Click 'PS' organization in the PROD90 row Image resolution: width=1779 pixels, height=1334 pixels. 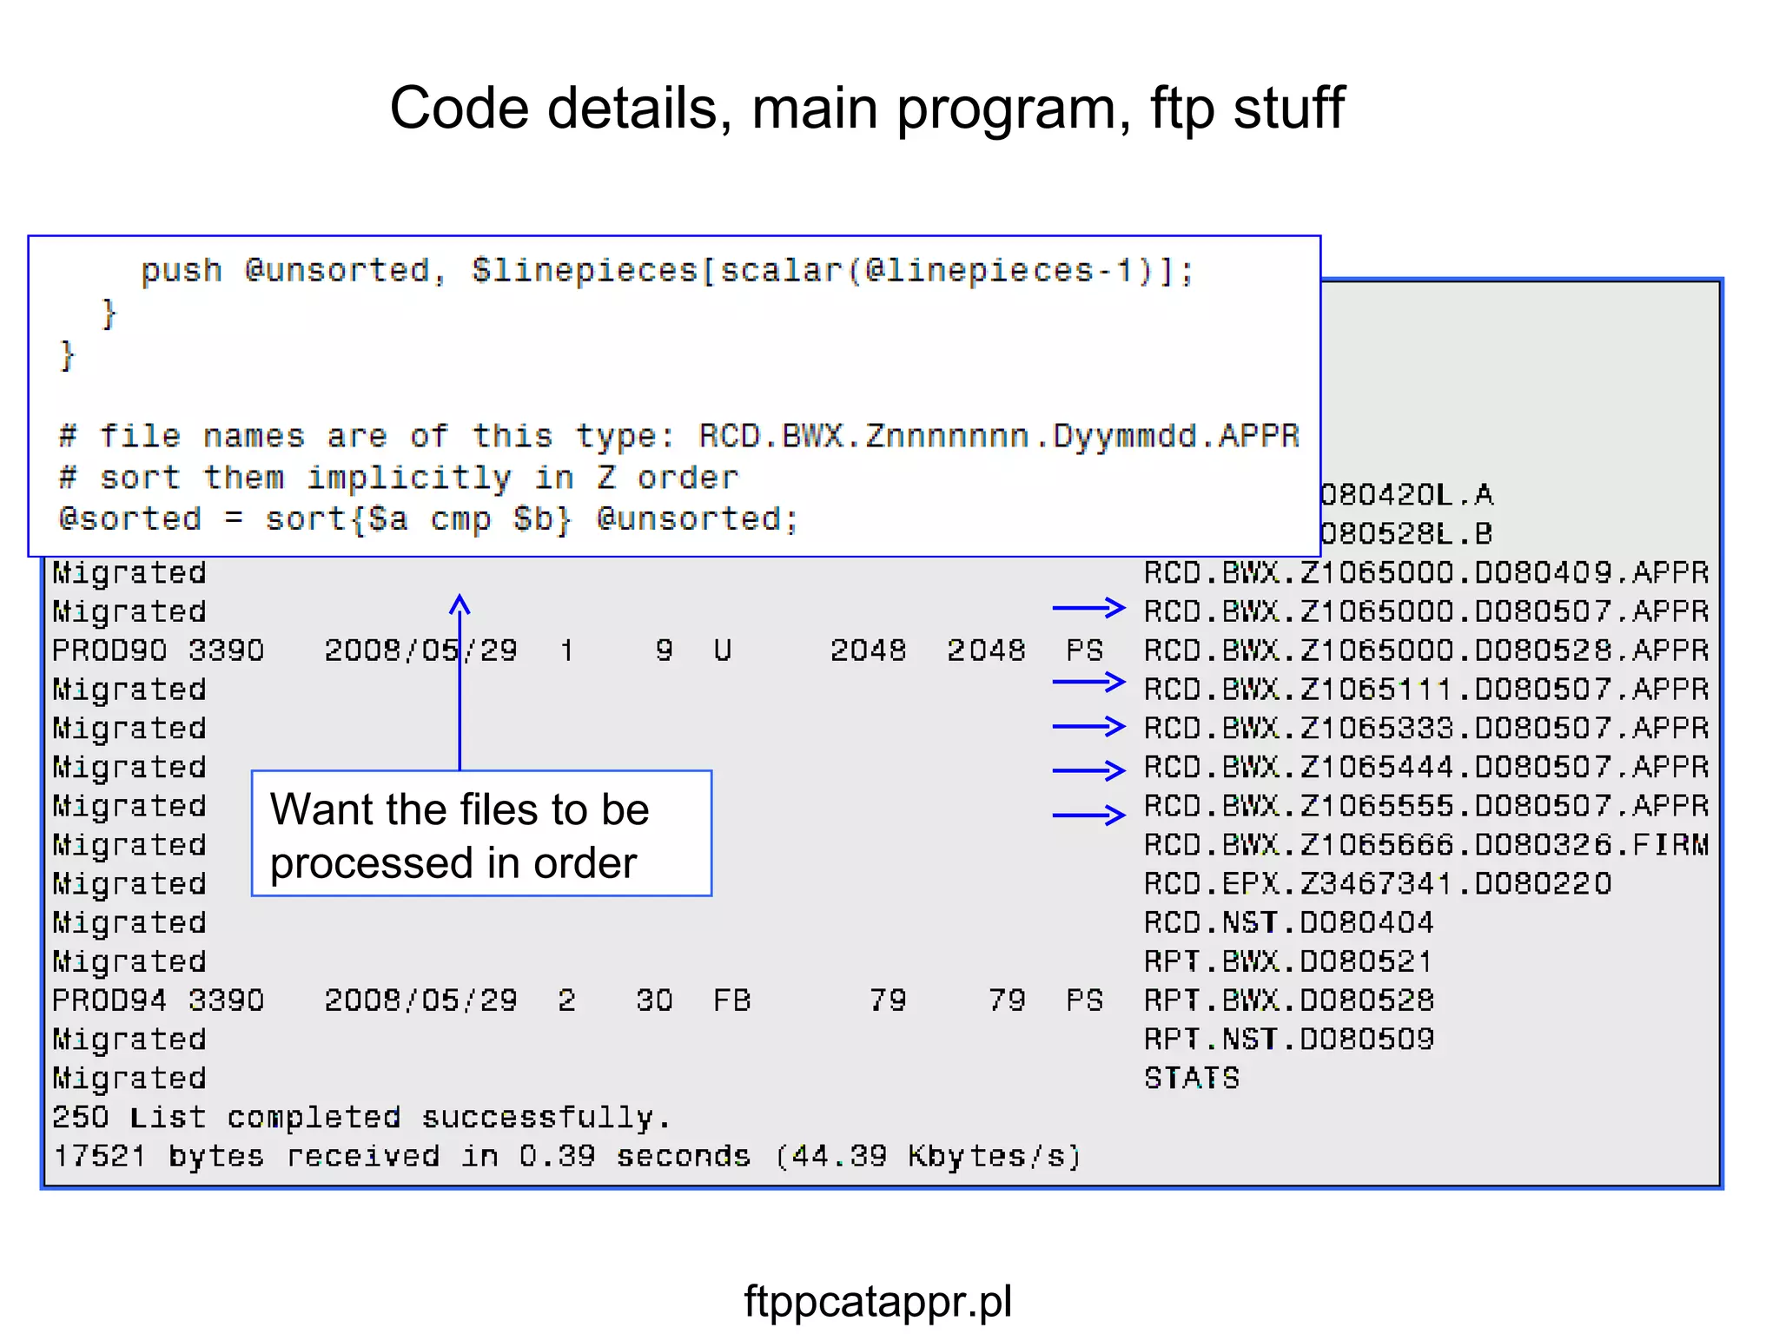tap(1085, 650)
